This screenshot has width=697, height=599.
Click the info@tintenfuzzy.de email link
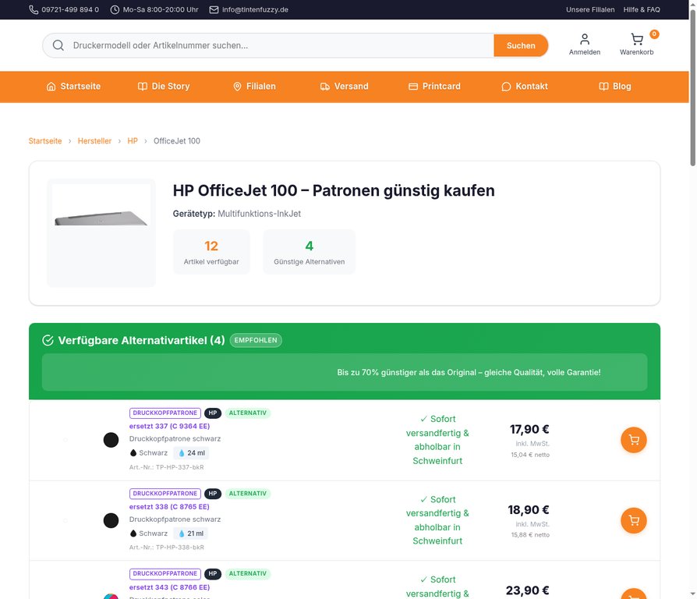[249, 9]
